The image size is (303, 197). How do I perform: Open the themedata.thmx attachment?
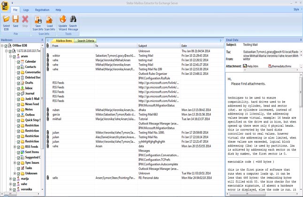(280, 66)
